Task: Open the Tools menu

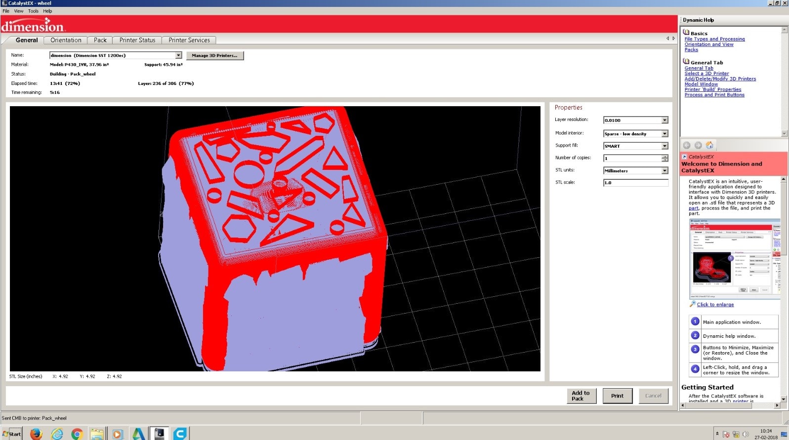Action: (x=33, y=11)
